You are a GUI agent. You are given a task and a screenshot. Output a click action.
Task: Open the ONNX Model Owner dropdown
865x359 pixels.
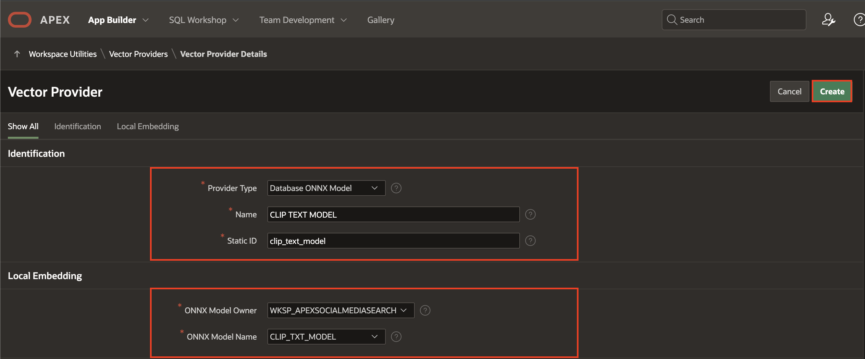click(340, 310)
